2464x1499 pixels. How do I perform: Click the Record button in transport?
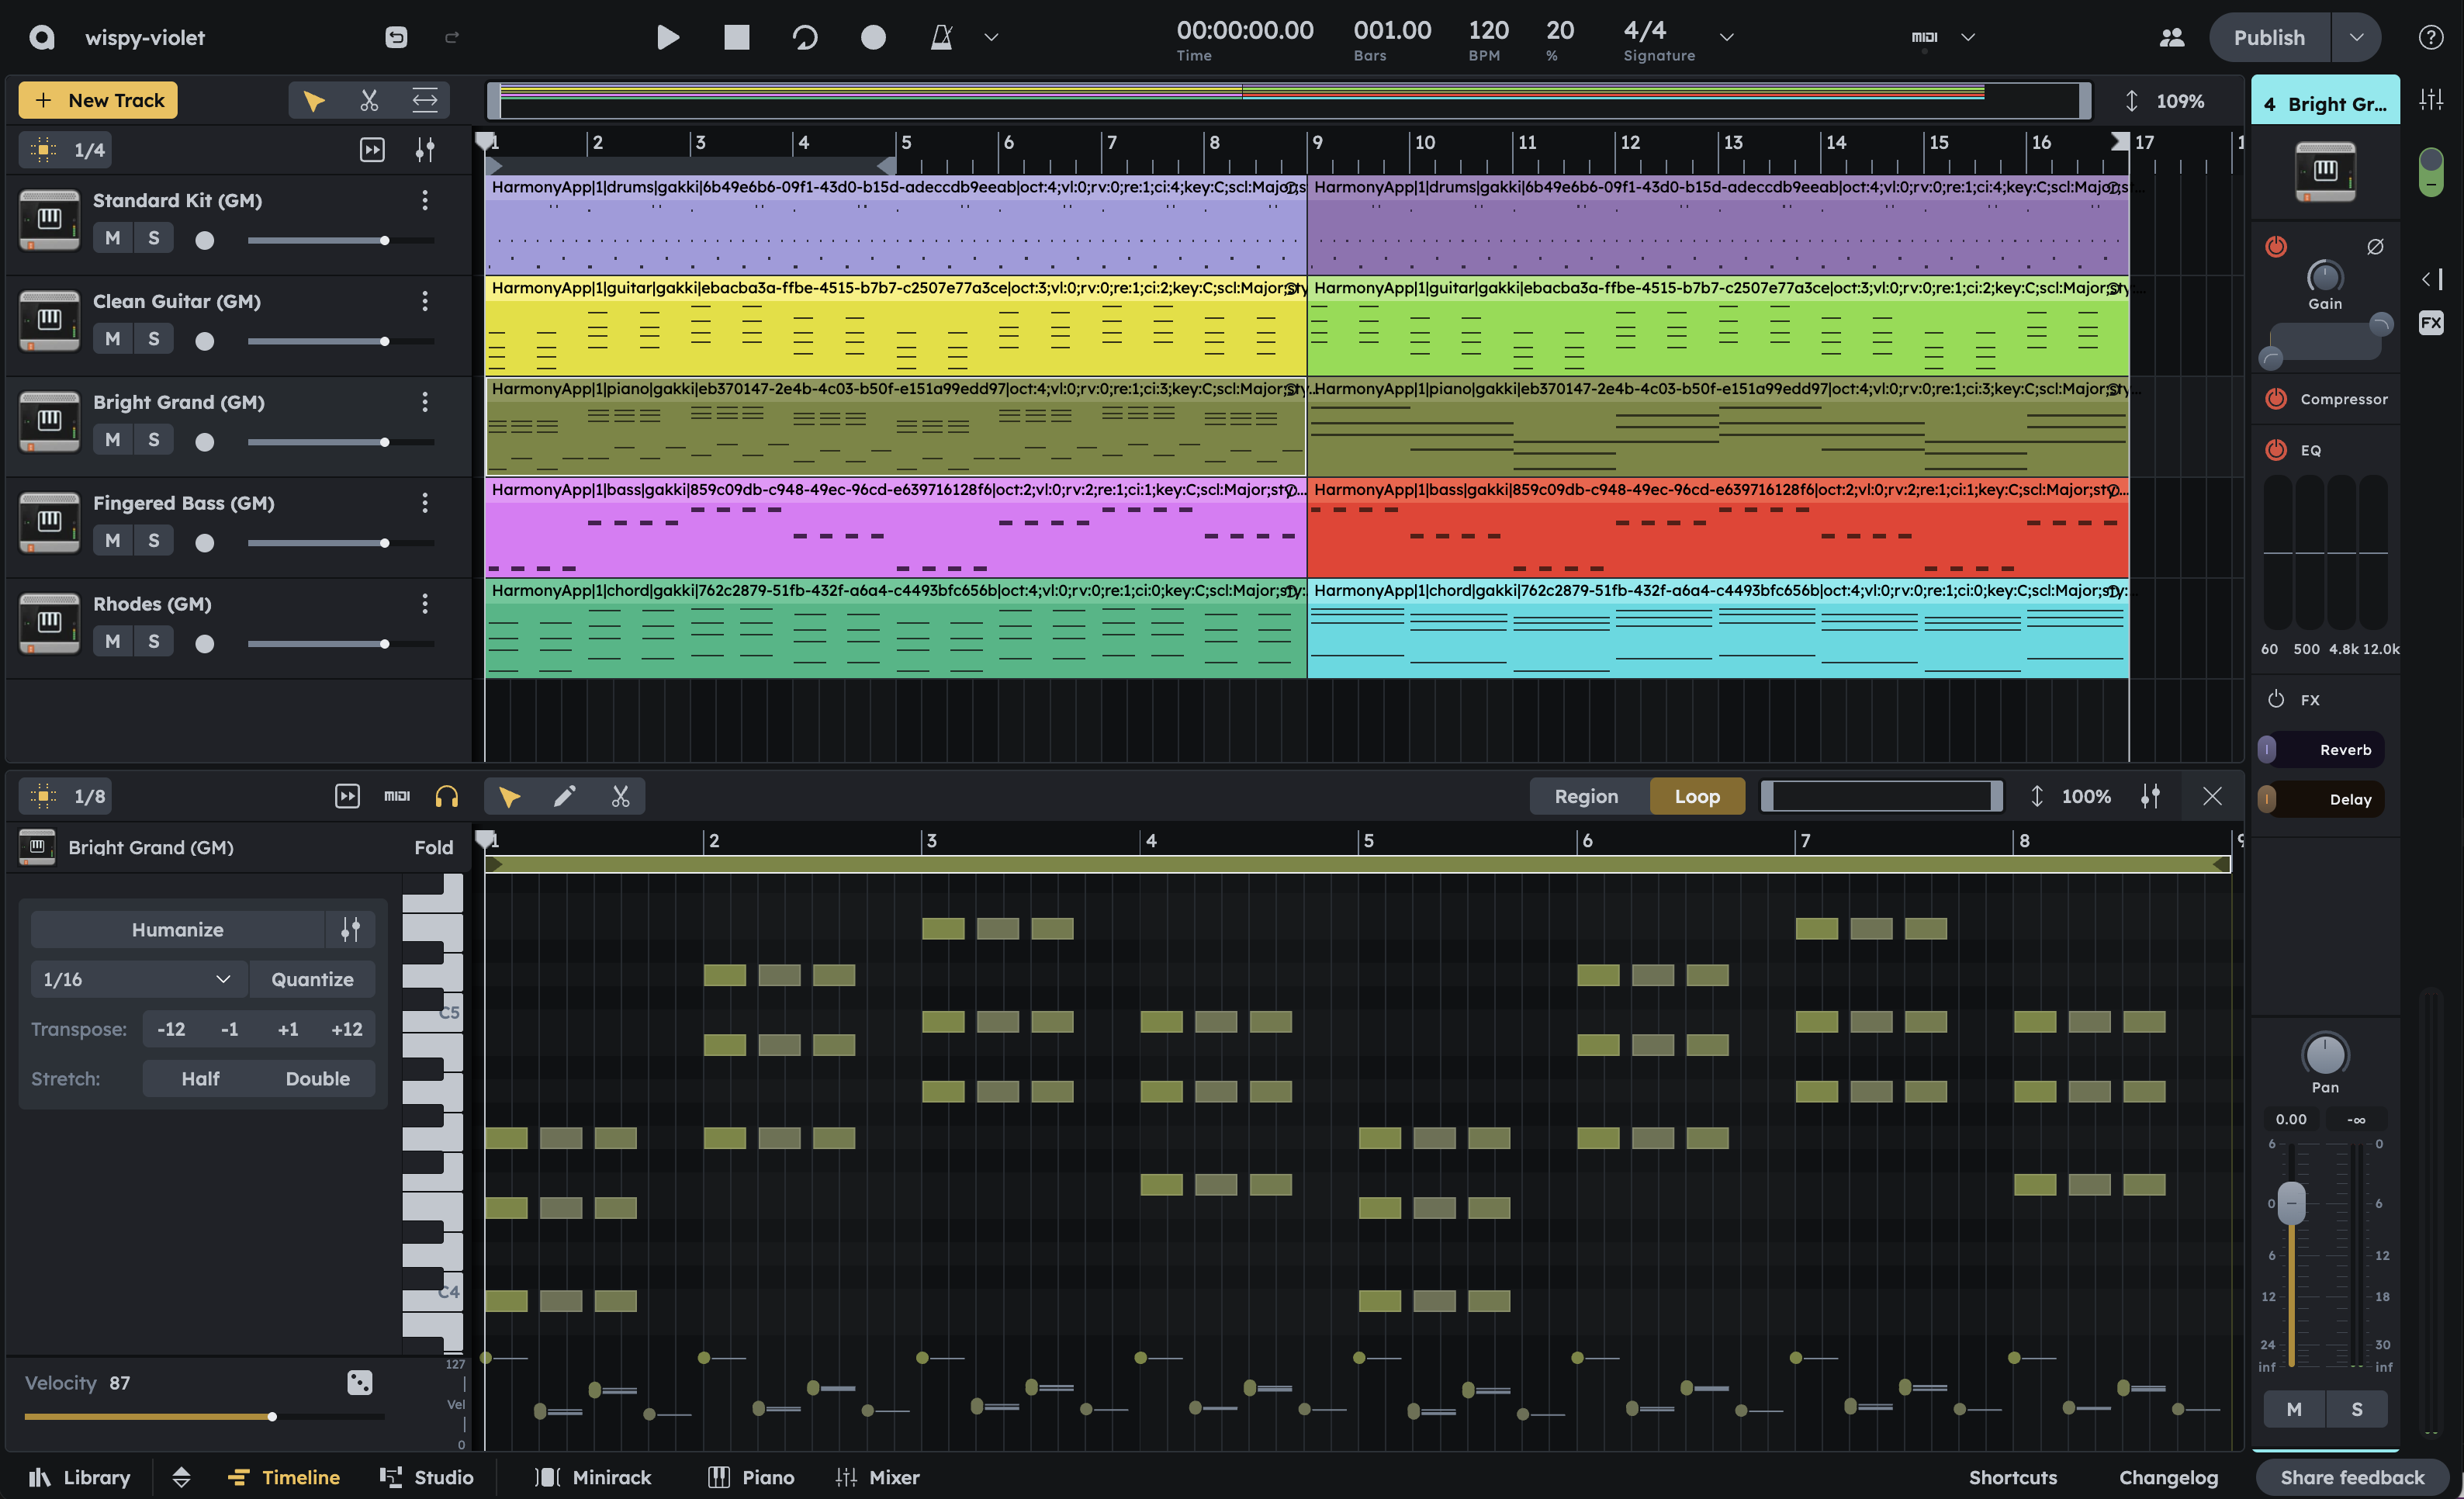(873, 38)
